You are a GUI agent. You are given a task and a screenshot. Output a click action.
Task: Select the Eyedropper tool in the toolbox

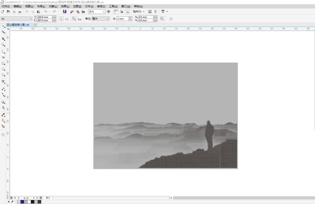pyautogui.click(x=3, y=115)
